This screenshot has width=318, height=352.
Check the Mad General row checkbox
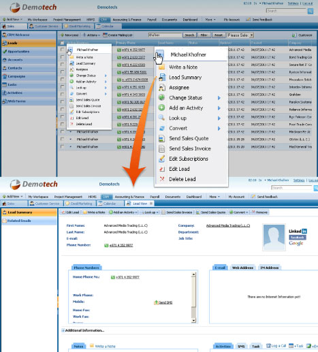[62, 146]
